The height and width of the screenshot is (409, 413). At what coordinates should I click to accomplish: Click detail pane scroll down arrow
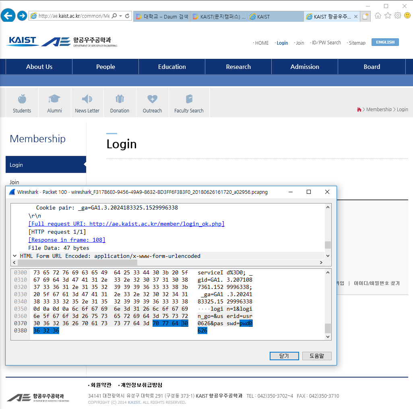[x=328, y=256]
